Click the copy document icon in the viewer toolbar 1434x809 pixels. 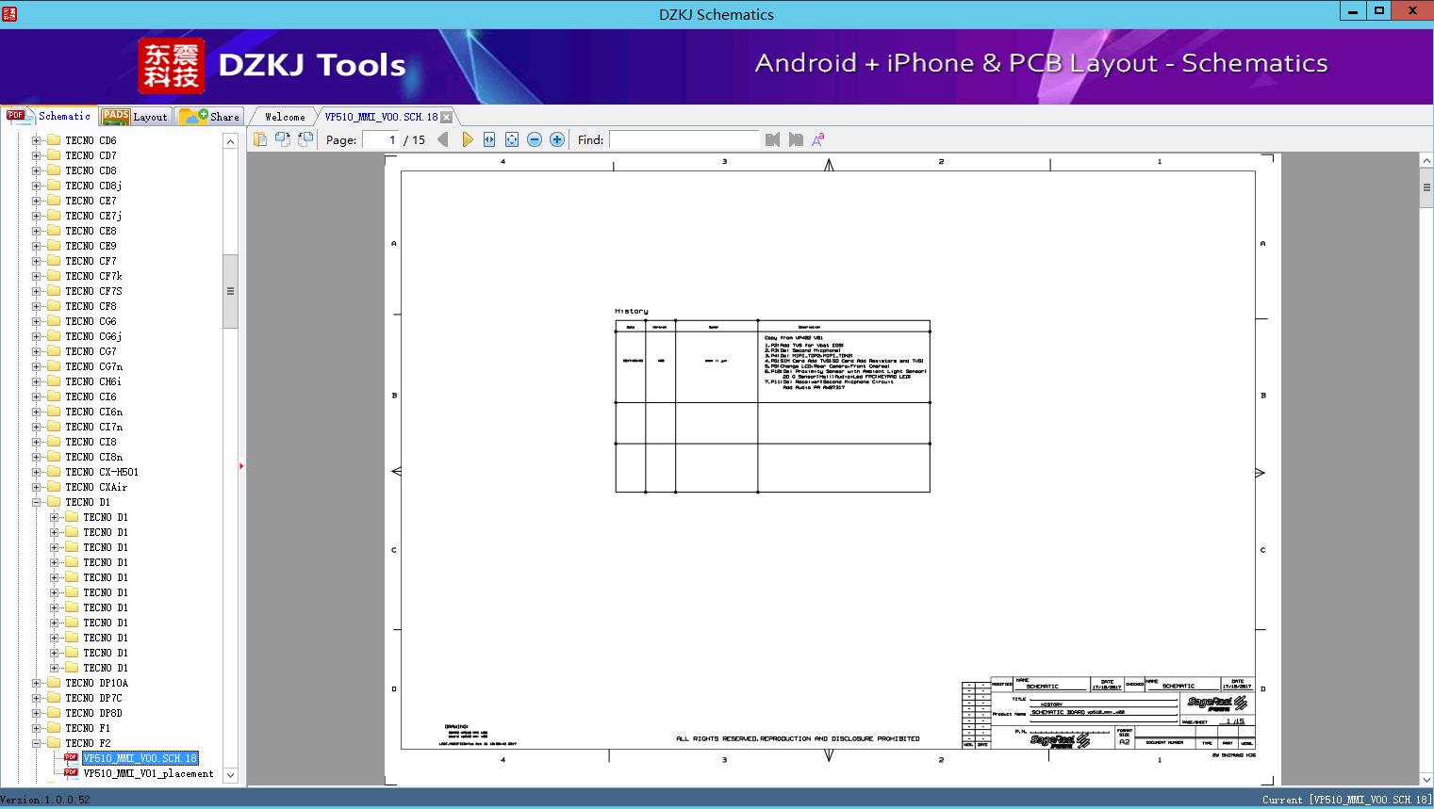pos(259,139)
